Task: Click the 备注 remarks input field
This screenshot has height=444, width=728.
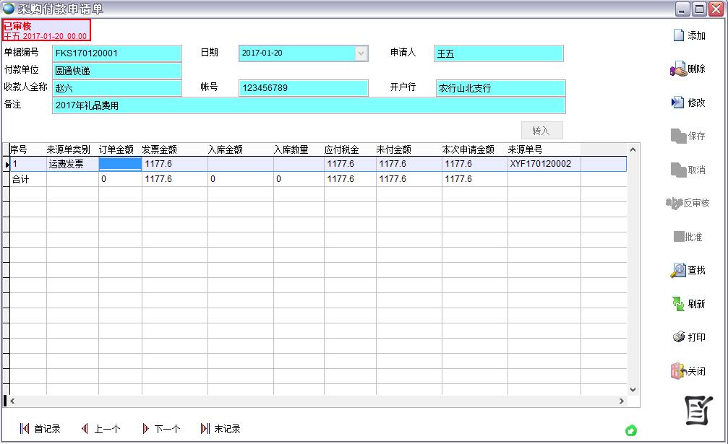Action: click(x=309, y=105)
